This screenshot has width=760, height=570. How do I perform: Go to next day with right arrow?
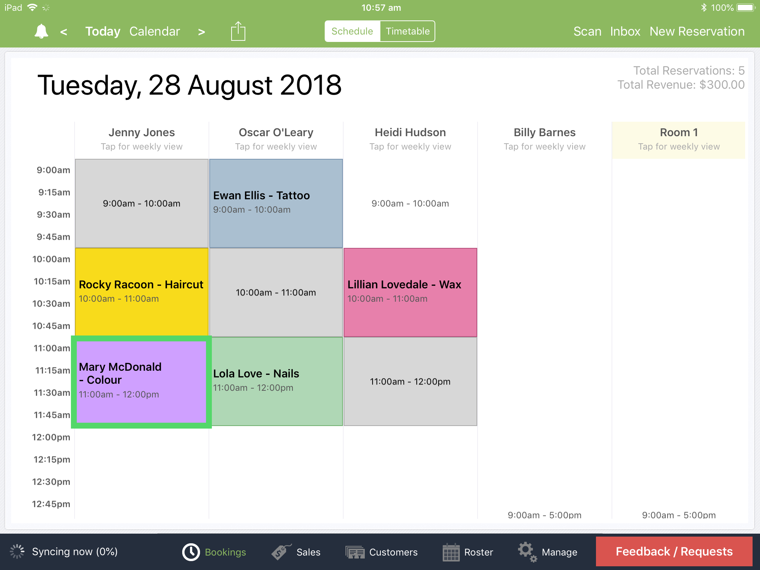coord(202,32)
